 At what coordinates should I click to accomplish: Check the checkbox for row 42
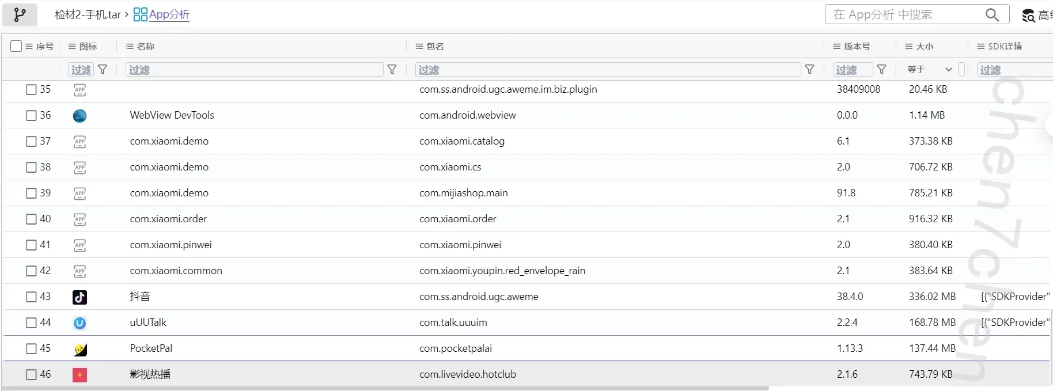tap(31, 271)
